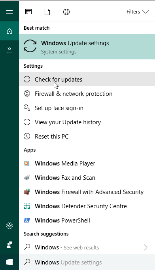Focus the Windows search text box

(x=87, y=262)
